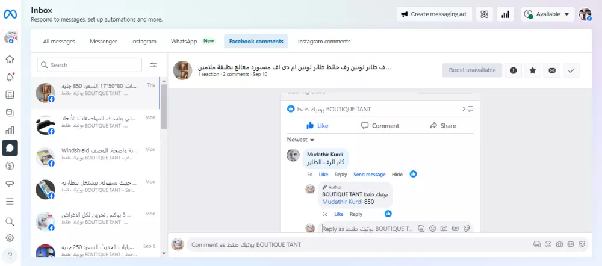Viewport: 602px width, 266px height.
Task: Switch to All messages tab
Action: 59,41
